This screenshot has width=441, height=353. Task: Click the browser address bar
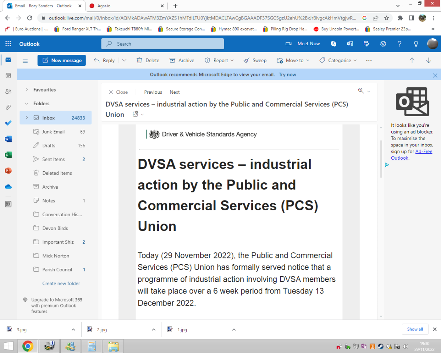tap(202, 18)
